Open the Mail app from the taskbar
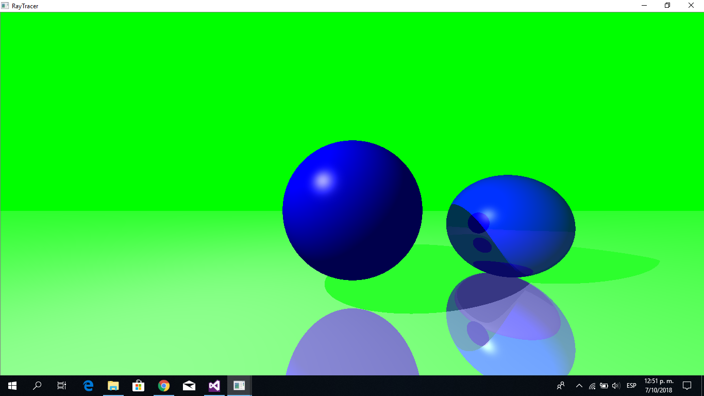704x396 pixels. point(189,386)
